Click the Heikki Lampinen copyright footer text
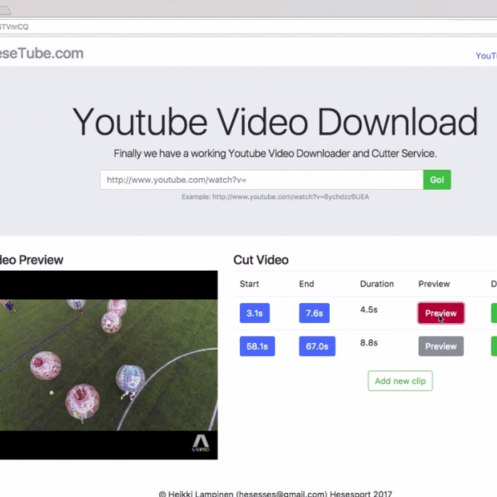Screen dimensions: 497x497 click(x=275, y=493)
